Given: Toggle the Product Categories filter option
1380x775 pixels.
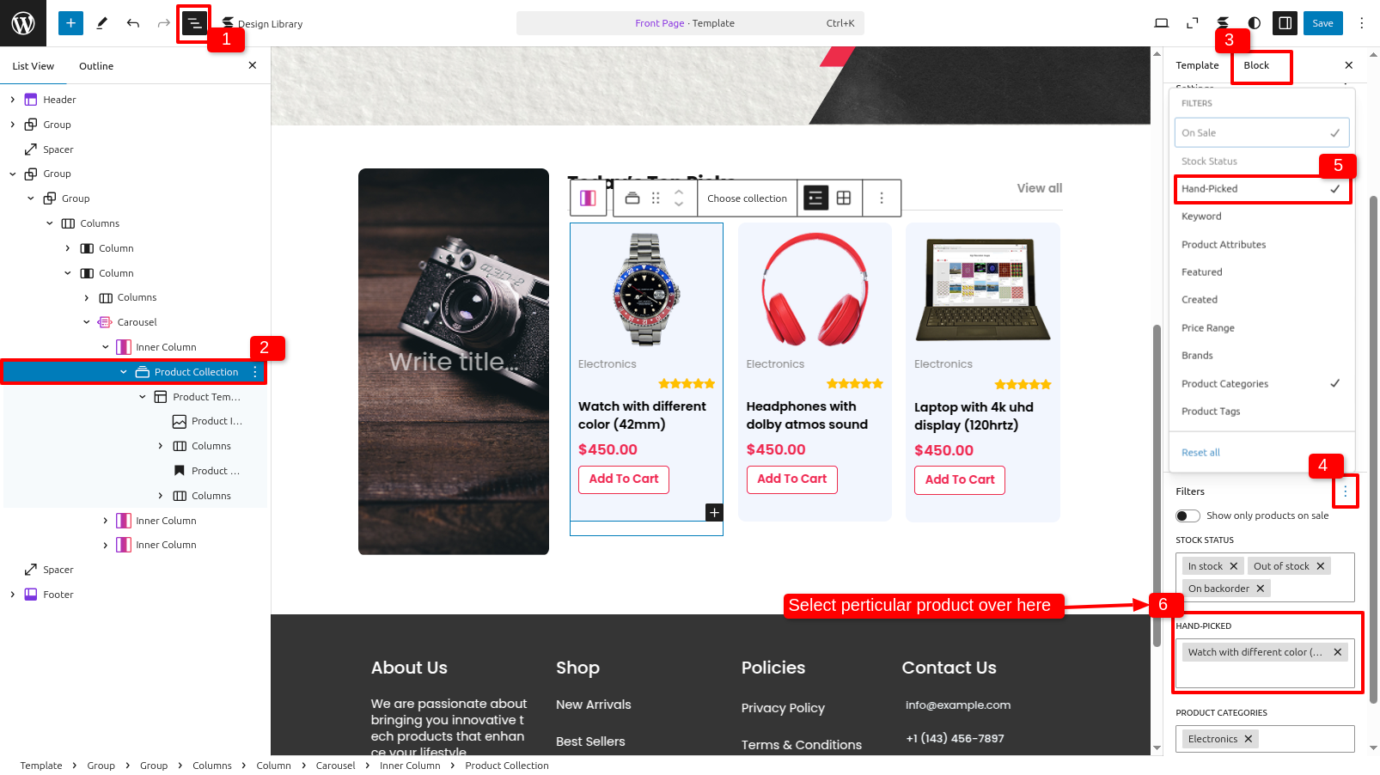Looking at the screenshot, I should pyautogui.click(x=1262, y=384).
